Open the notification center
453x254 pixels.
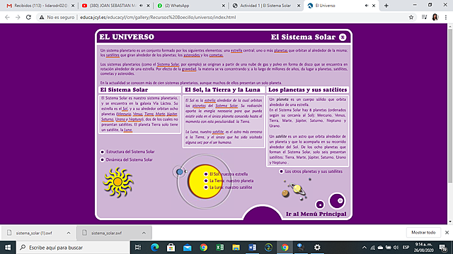[x=443, y=248]
